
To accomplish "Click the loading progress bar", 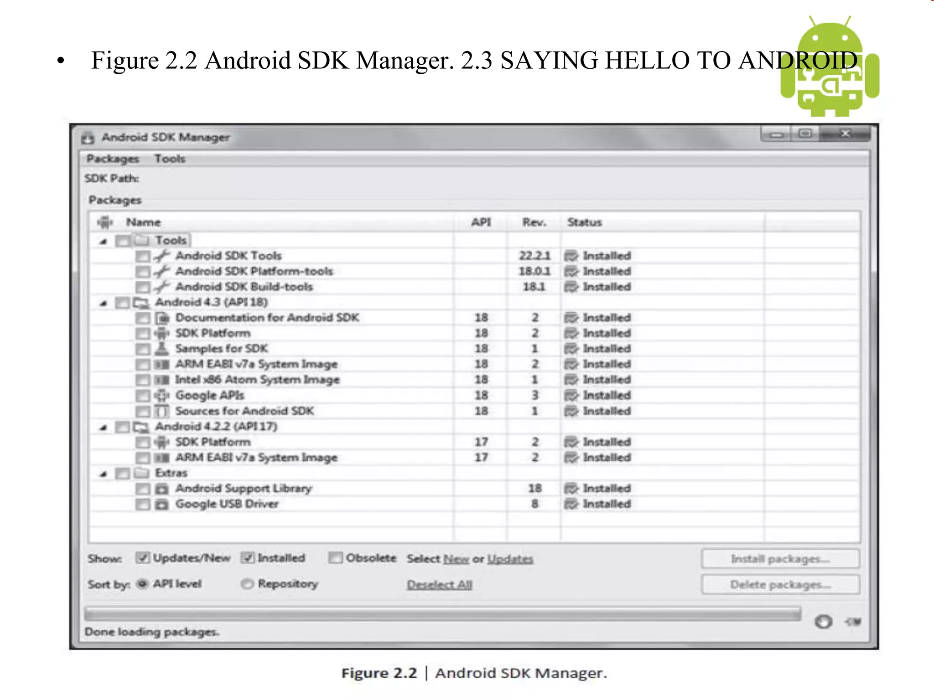I will 443,614.
